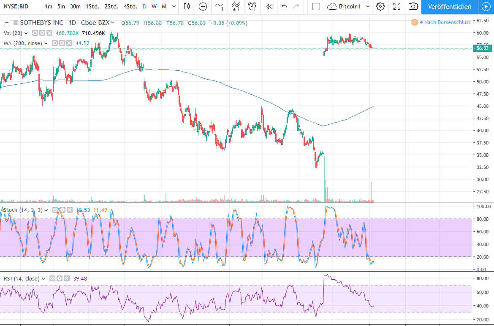Open the indicator templates icon
Image resolution: width=494 pixels, height=326 pixels.
click(x=236, y=6)
